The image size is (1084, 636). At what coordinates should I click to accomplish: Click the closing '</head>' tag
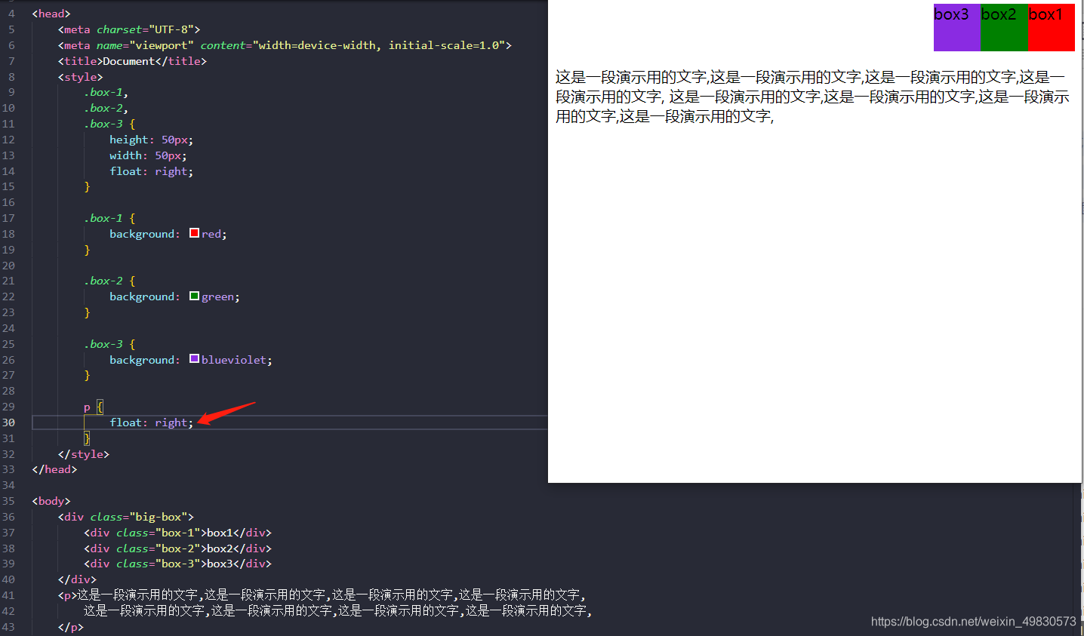click(x=54, y=469)
